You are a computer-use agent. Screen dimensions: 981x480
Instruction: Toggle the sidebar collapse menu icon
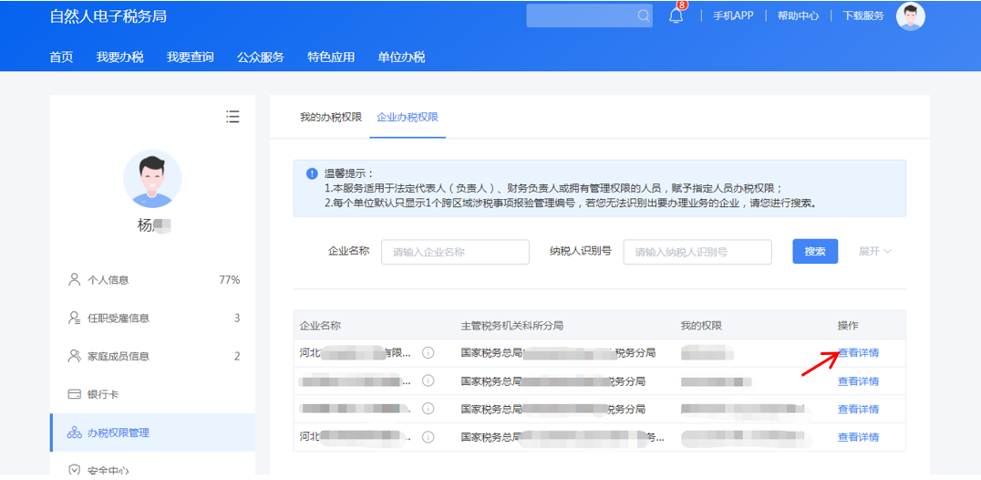click(x=232, y=117)
